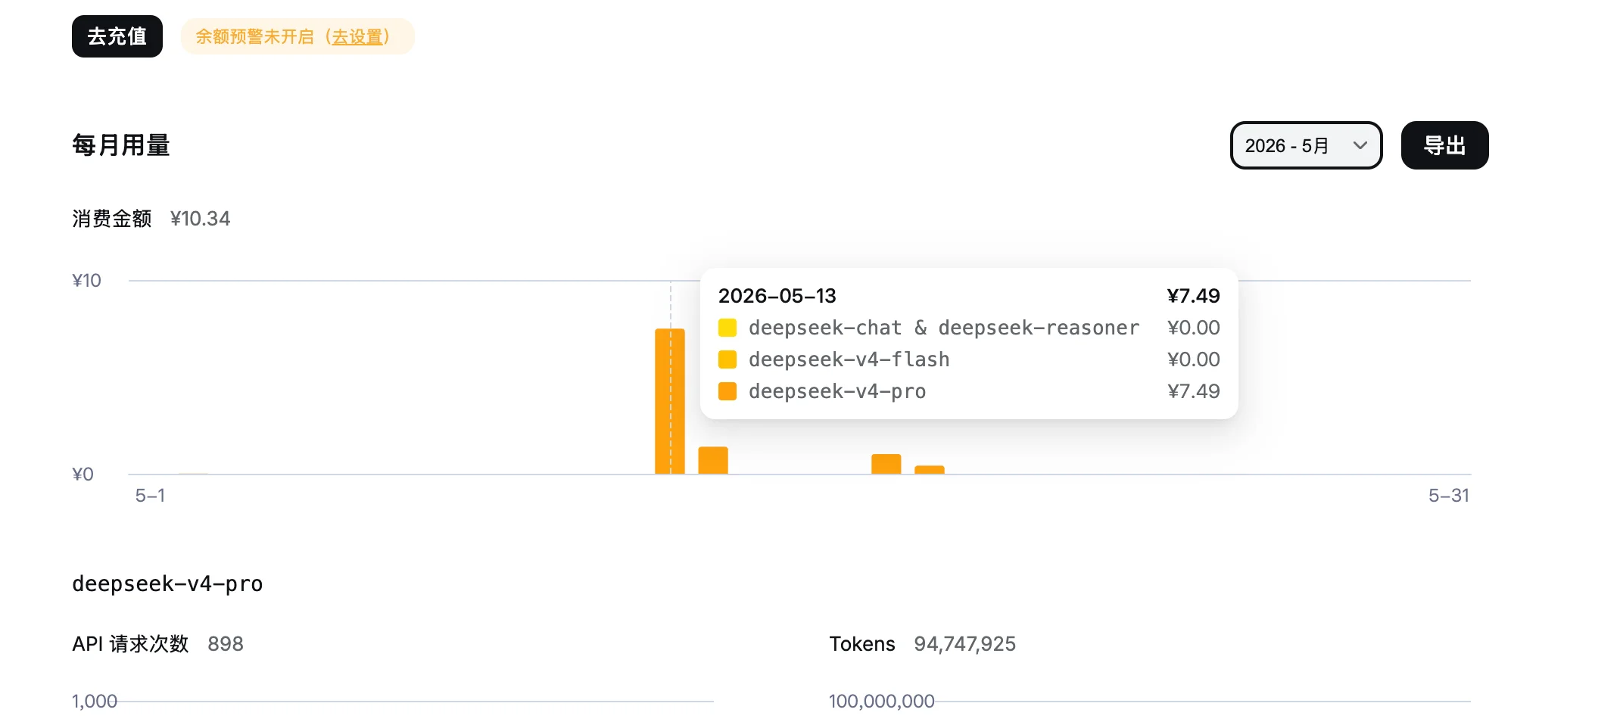Click the 去充值 recharge button
Viewport: 1620px width, 725px height.
(x=117, y=36)
